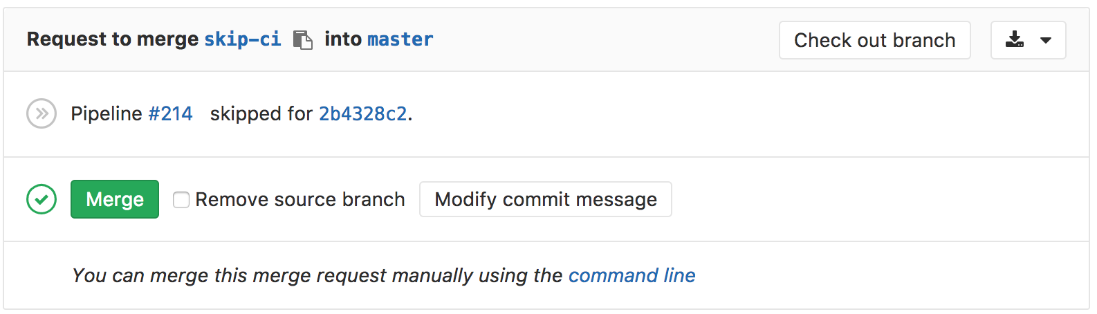Click the Remove source branch label text

click(x=299, y=199)
